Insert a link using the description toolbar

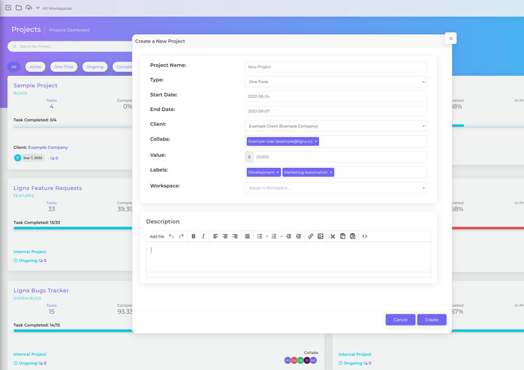click(x=310, y=236)
